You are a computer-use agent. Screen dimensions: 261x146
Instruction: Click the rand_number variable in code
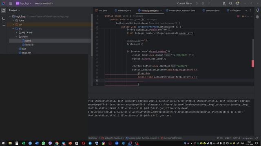tap(159, 52)
